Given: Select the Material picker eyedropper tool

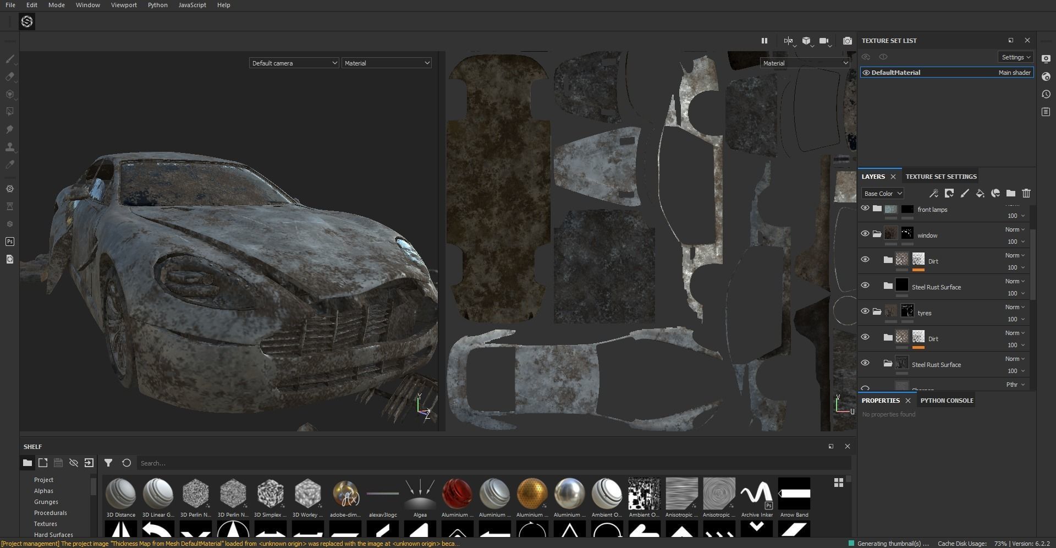Looking at the screenshot, I should coord(10,165).
